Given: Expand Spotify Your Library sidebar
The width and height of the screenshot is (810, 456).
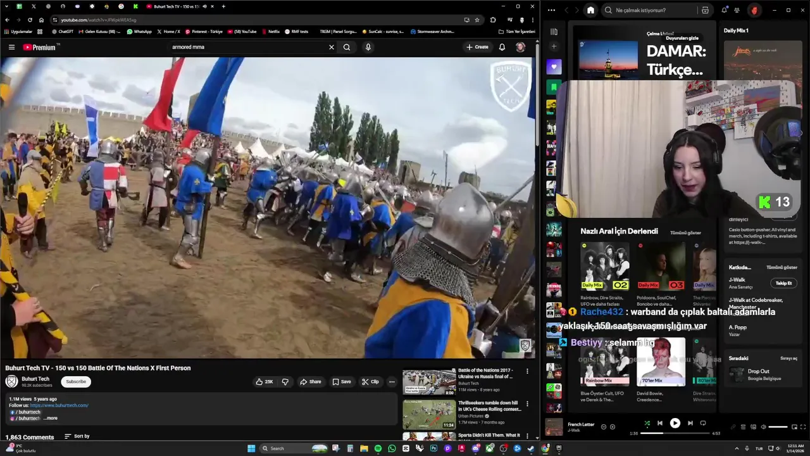Looking at the screenshot, I should pos(554,32).
